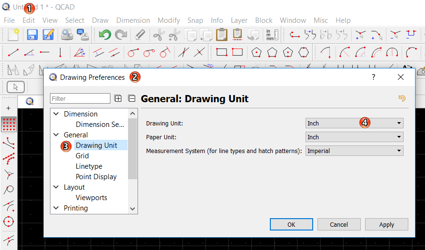Screen dimensions: 425x250
Task: Click the Save file toolbar icon
Action: (x=32, y=35)
